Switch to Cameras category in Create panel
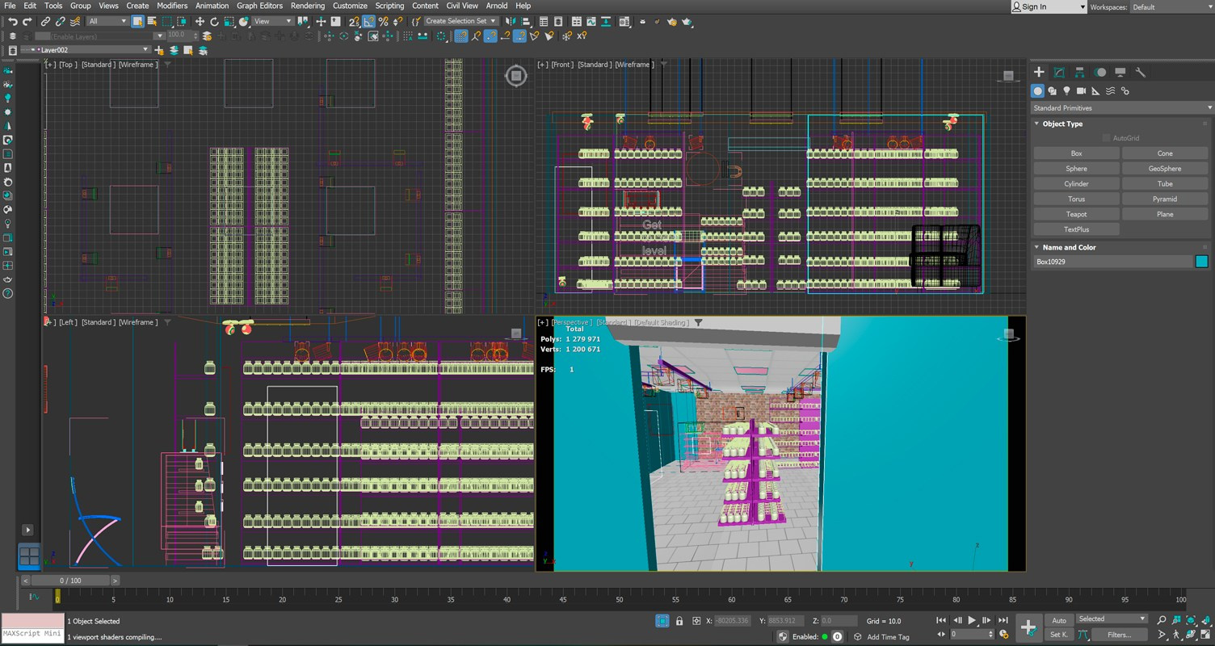Image resolution: width=1215 pixels, height=646 pixels. point(1081,91)
